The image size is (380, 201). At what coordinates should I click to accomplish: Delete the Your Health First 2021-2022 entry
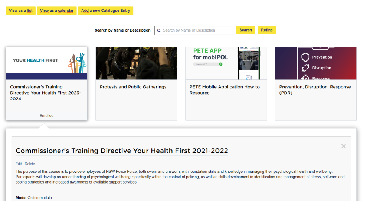[30, 164]
